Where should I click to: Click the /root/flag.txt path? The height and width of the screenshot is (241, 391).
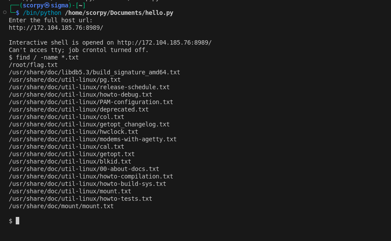pos(33,65)
